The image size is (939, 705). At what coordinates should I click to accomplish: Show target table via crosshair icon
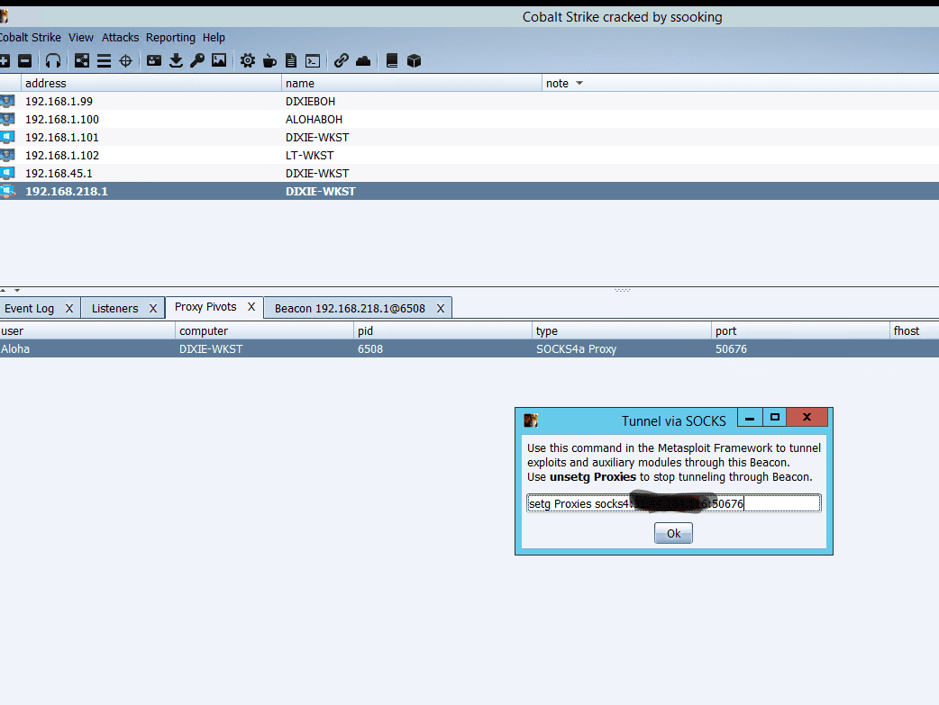point(126,60)
